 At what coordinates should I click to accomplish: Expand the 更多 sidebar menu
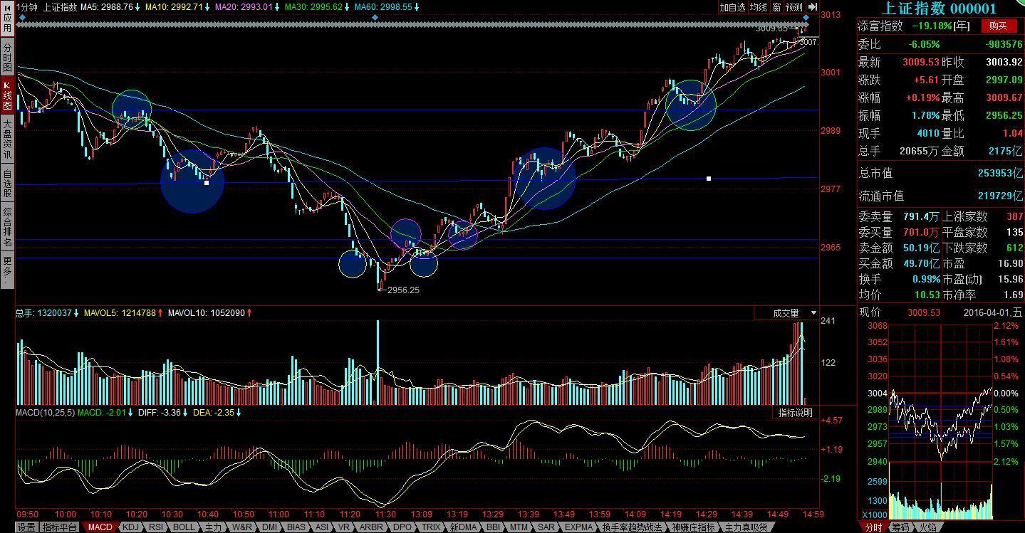(7, 271)
